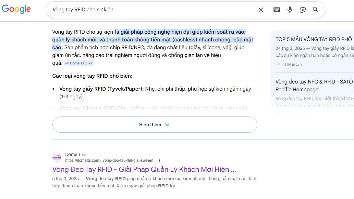Image resolution: width=354 pixels, height=199 pixels.
Task: Click the highlighted AI overview summary text
Action: coord(153,39)
